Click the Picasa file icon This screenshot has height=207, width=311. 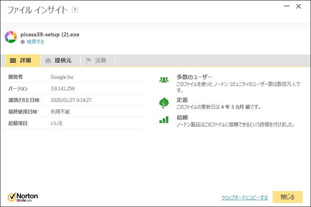tap(11, 37)
